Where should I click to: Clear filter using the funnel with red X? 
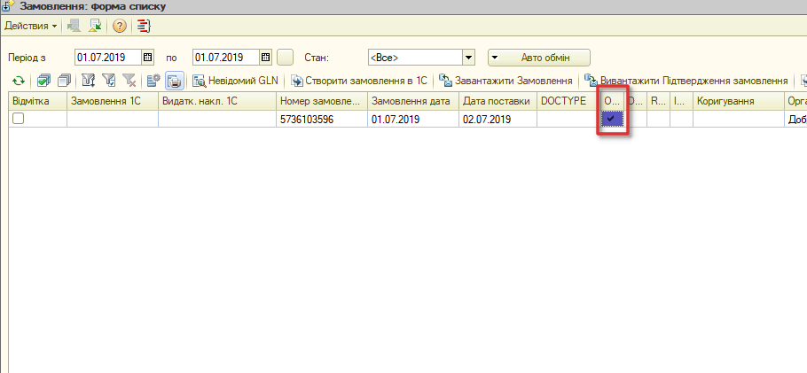pyautogui.click(x=129, y=81)
